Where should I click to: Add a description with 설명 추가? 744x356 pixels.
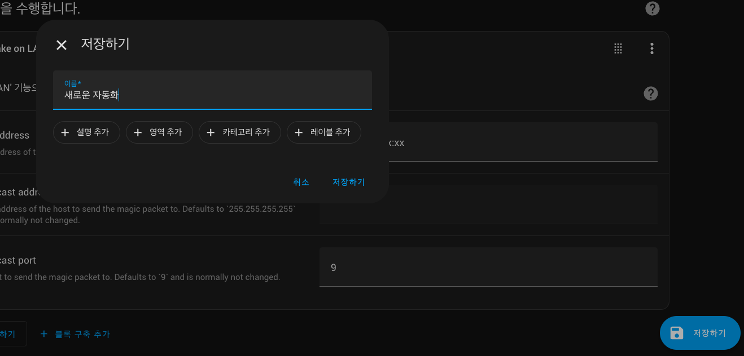tap(86, 132)
